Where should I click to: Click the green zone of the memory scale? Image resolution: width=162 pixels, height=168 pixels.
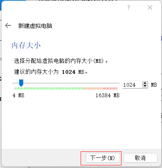click(x=49, y=89)
